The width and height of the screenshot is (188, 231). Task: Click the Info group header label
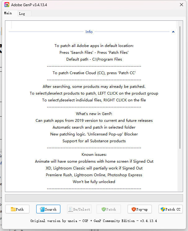coord(89,32)
